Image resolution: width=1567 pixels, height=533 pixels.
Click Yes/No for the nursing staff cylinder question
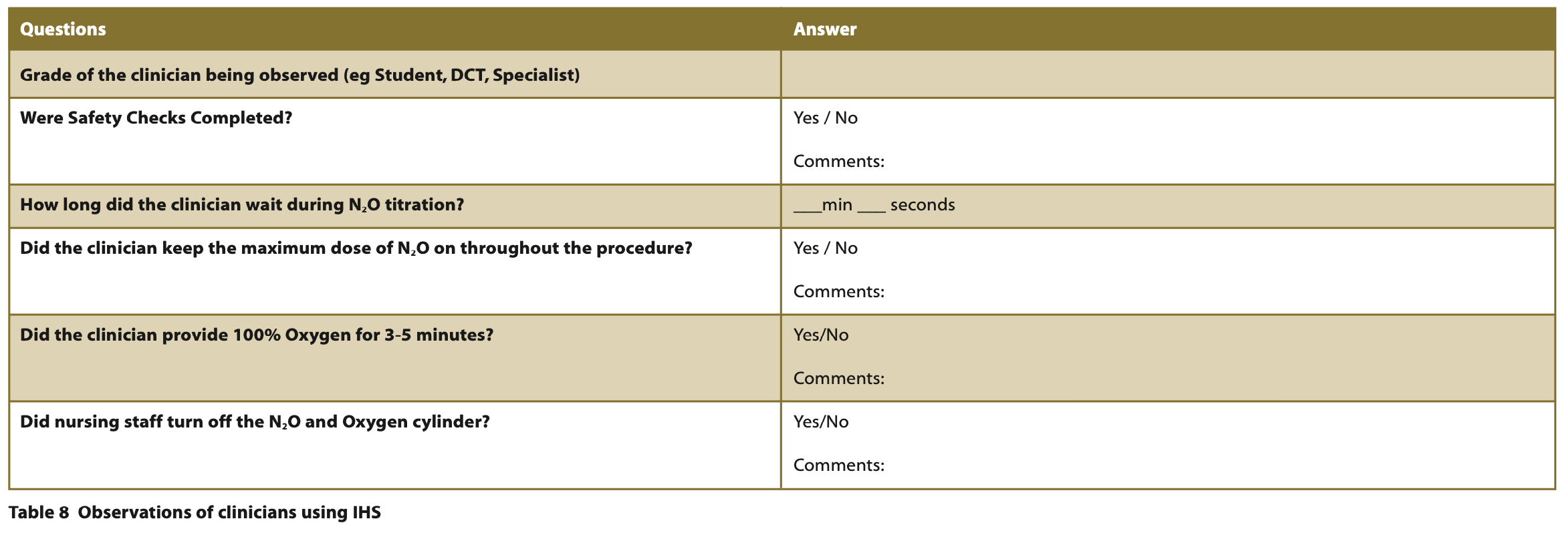coord(820,422)
